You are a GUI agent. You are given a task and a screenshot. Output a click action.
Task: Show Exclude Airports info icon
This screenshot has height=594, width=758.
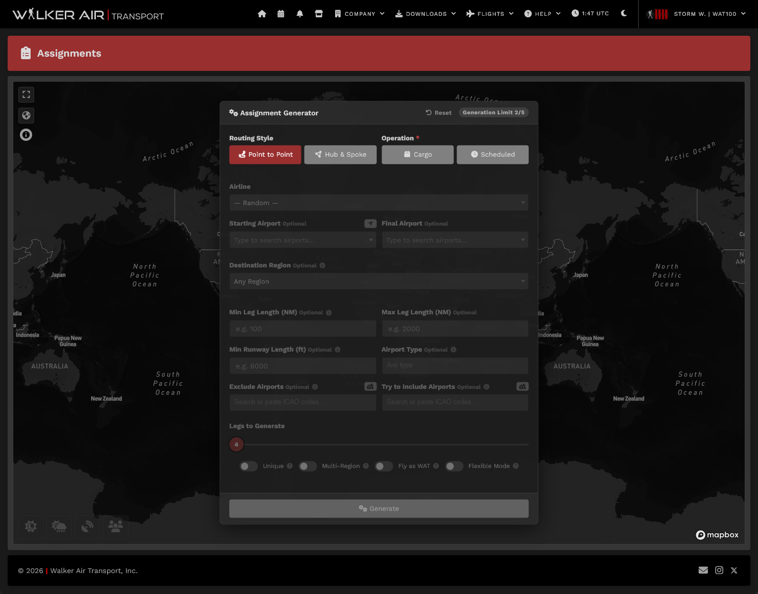pyautogui.click(x=315, y=387)
